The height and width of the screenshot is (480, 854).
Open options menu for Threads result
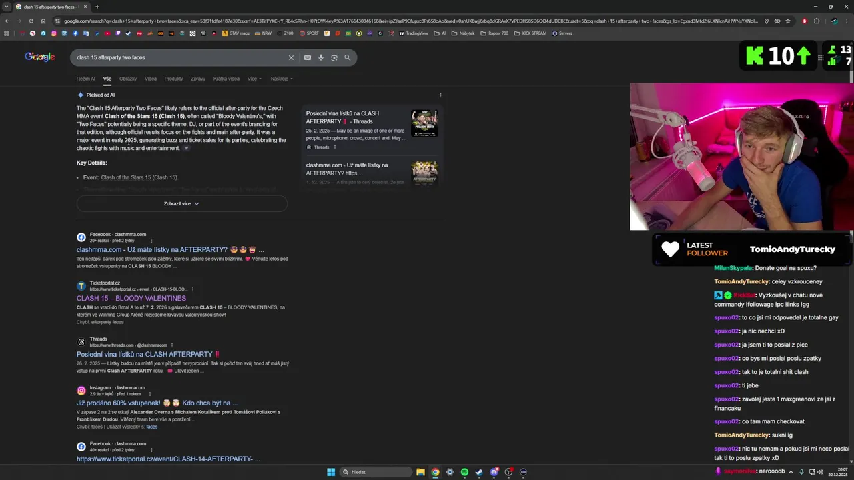coord(171,345)
